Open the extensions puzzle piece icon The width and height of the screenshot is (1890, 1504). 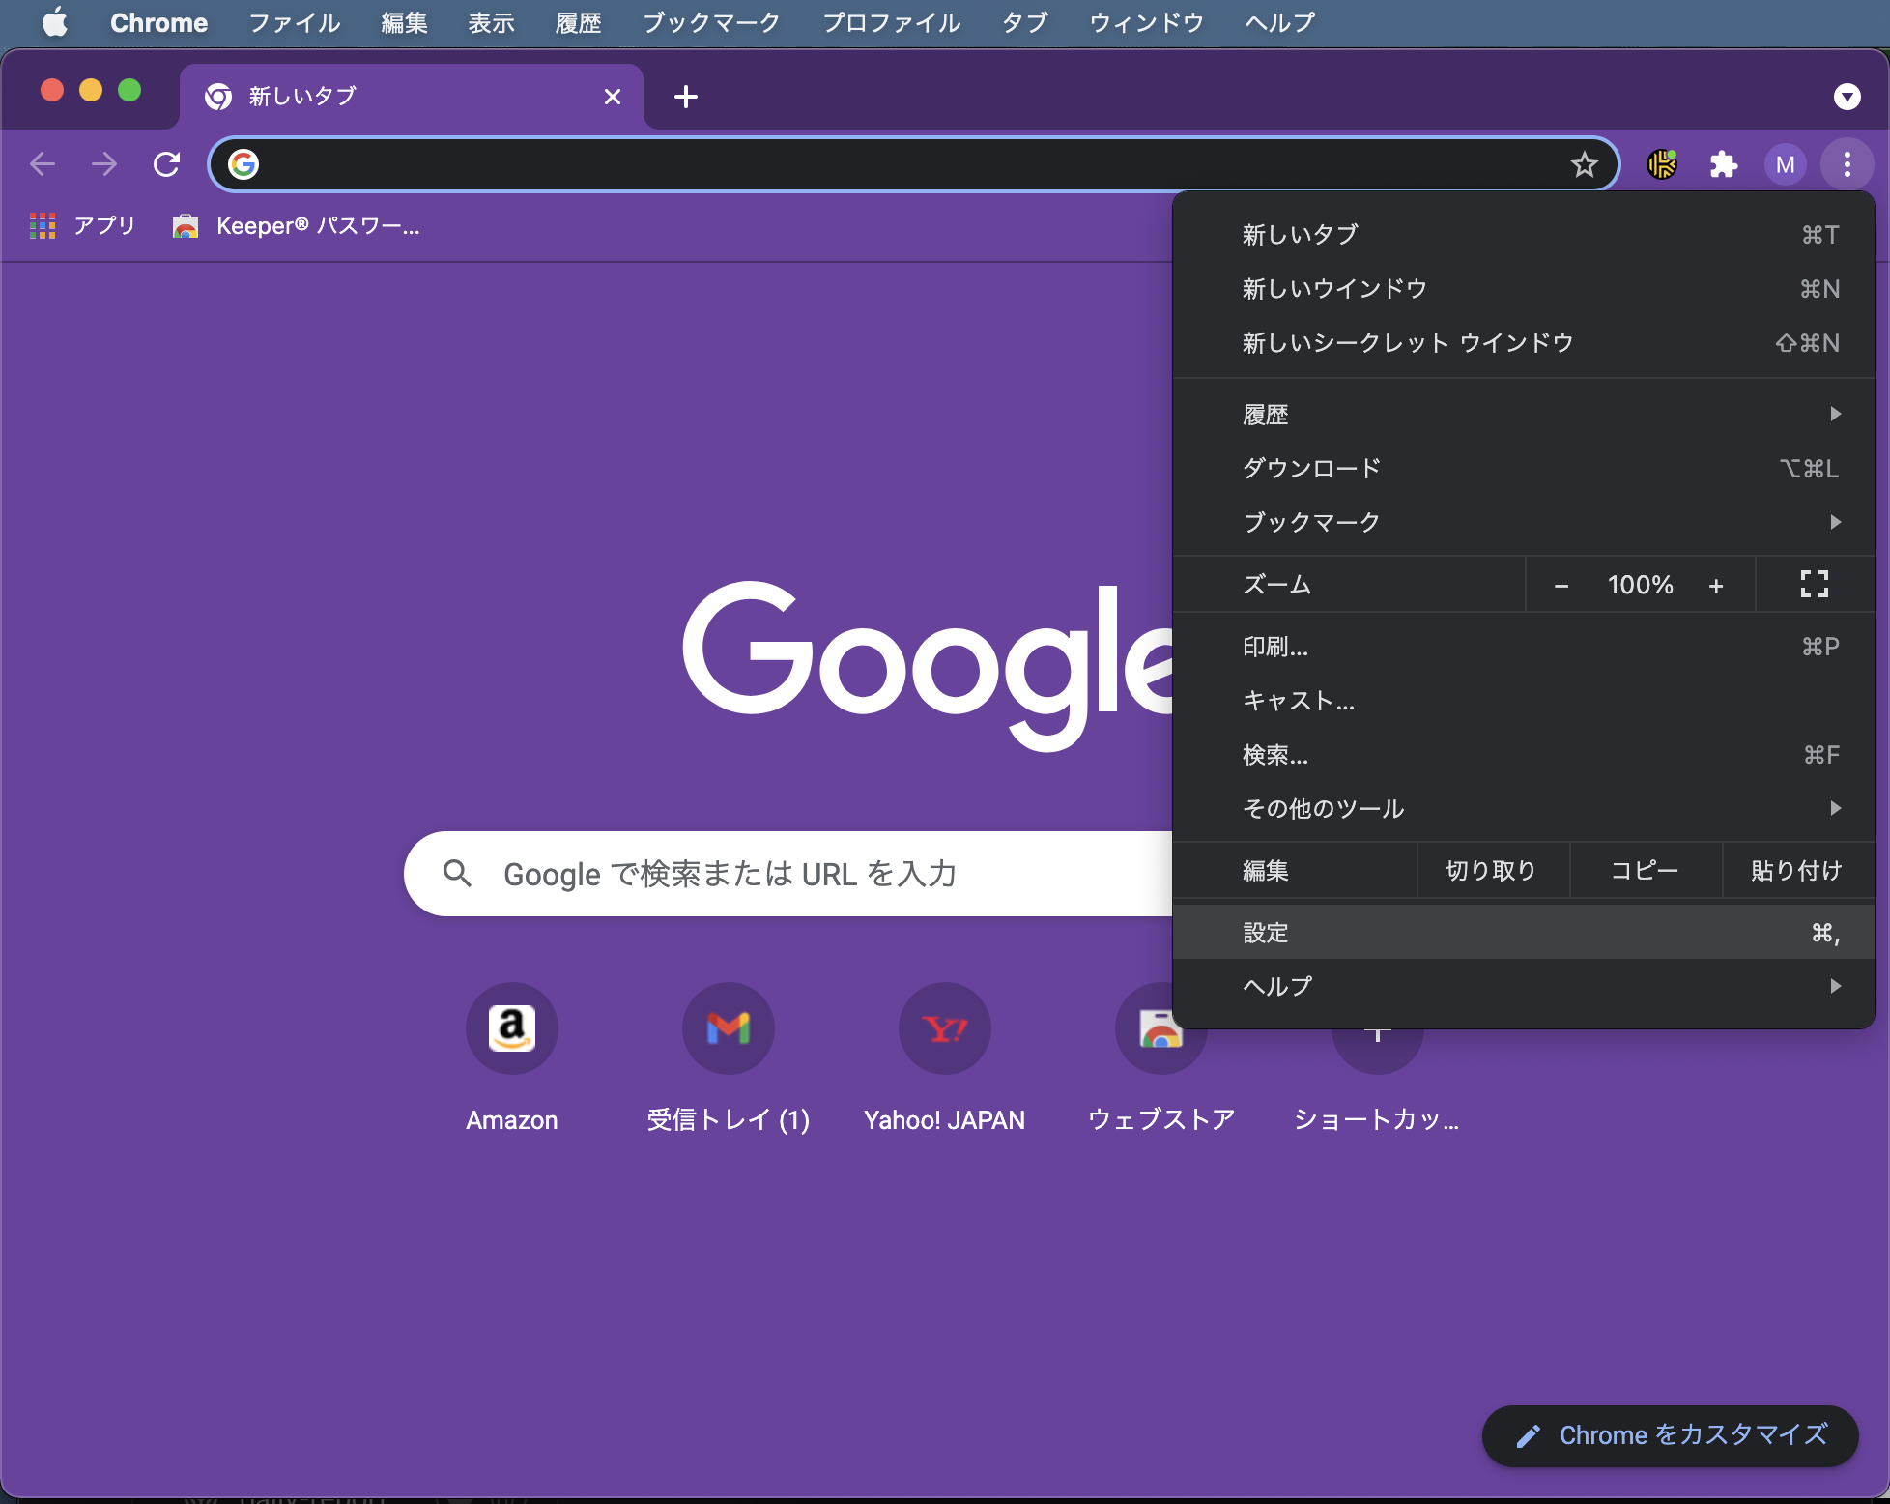1723,164
